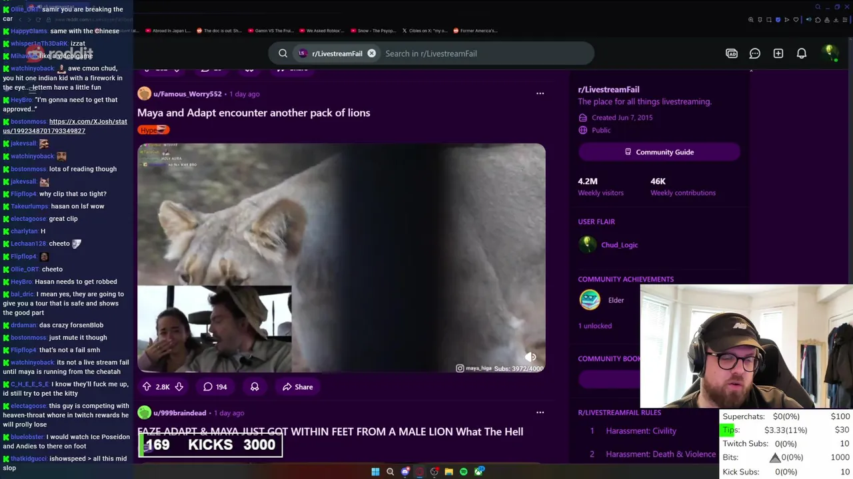Viewport: 853px width, 479px height.
Task: Play the lion clip video
Action: 341,257
